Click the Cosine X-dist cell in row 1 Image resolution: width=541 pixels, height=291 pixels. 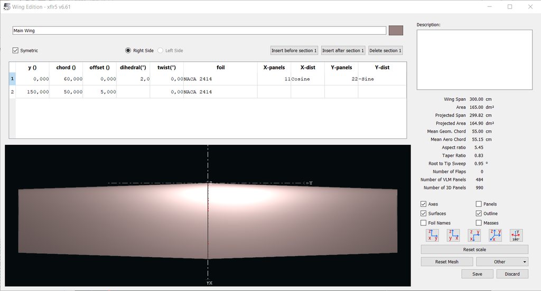(307, 79)
